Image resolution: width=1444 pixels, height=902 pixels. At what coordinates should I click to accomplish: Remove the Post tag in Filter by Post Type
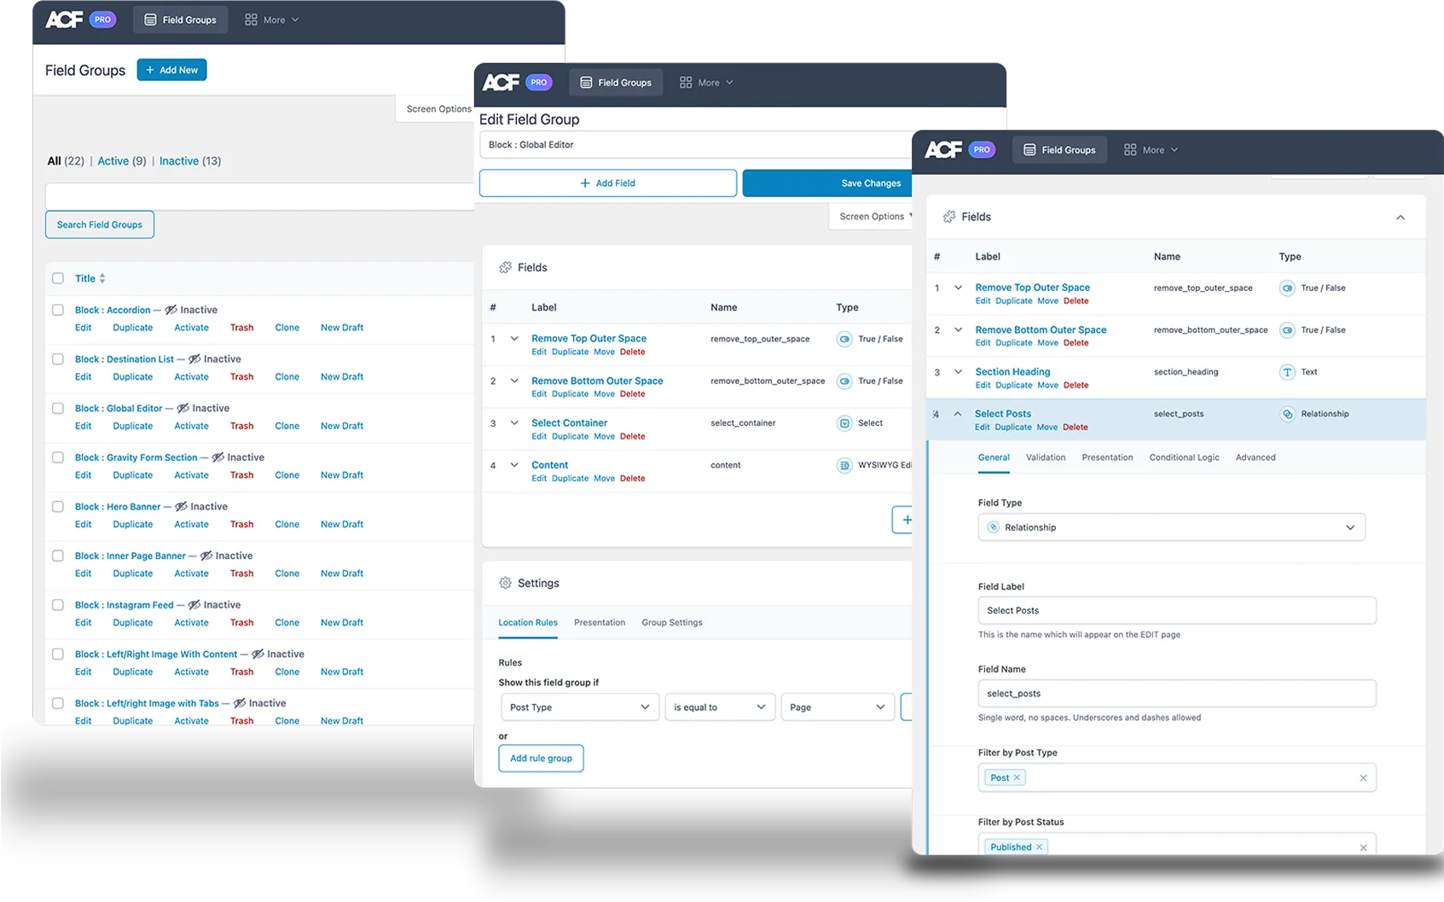coord(1017,777)
